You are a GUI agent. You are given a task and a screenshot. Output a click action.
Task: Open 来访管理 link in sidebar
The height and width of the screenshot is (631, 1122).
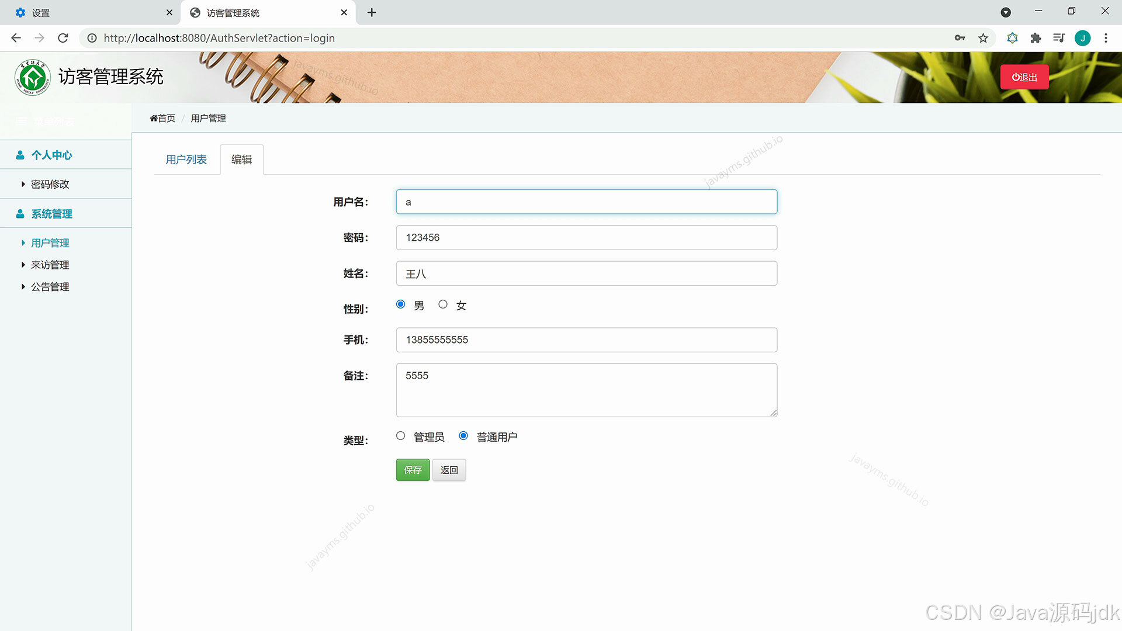click(x=50, y=265)
